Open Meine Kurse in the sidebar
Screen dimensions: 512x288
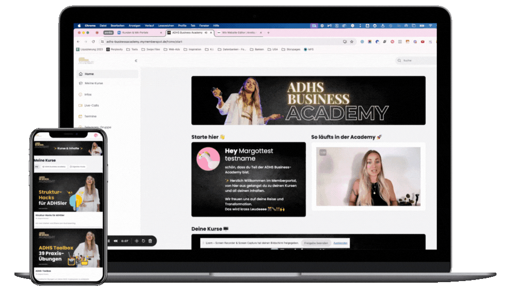click(94, 83)
